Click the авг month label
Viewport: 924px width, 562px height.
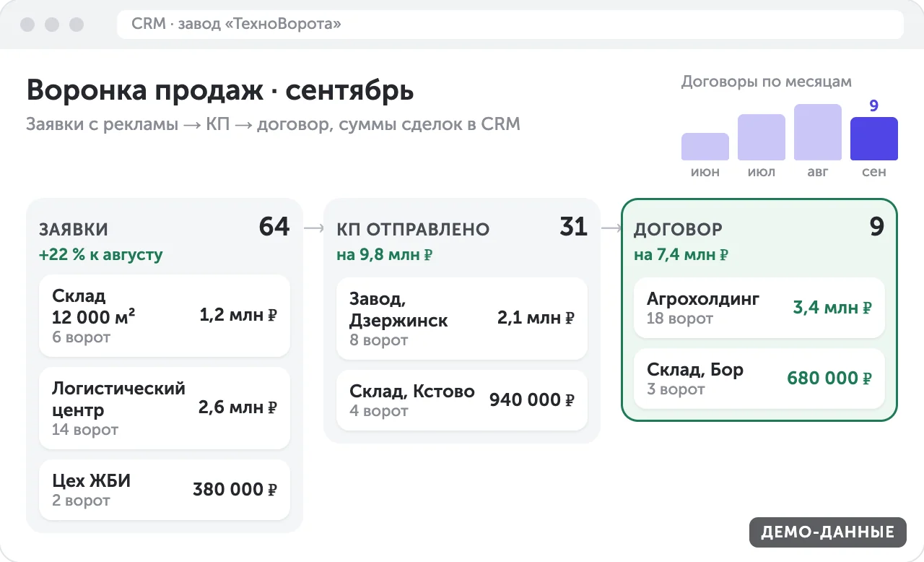(x=817, y=173)
